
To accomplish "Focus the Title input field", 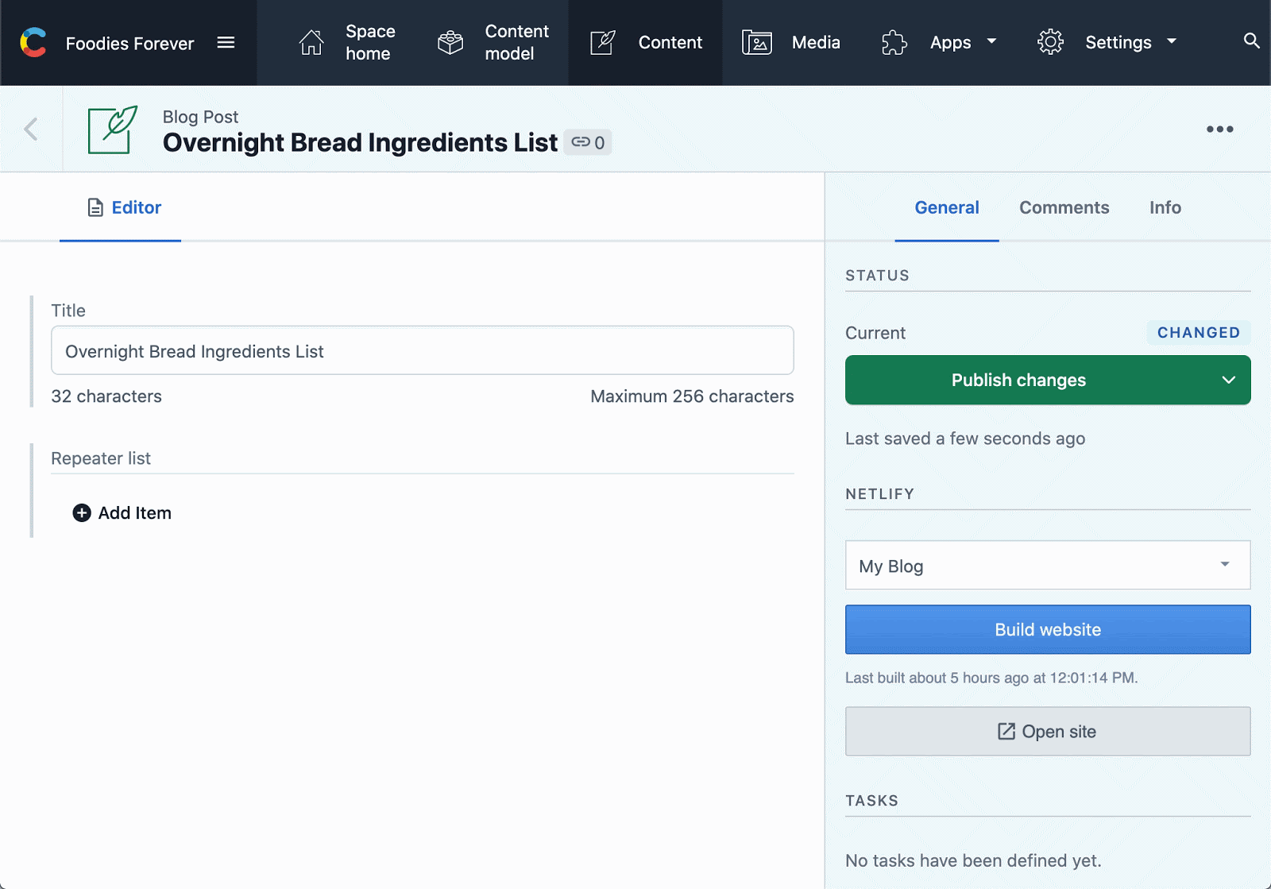I will 423,351.
